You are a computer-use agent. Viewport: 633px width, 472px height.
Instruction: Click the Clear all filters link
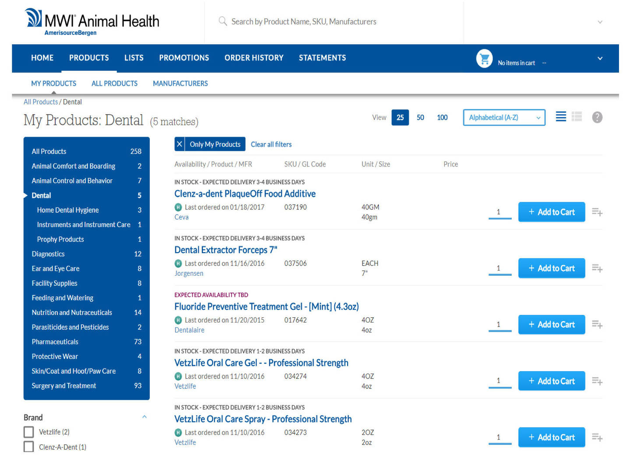click(271, 144)
